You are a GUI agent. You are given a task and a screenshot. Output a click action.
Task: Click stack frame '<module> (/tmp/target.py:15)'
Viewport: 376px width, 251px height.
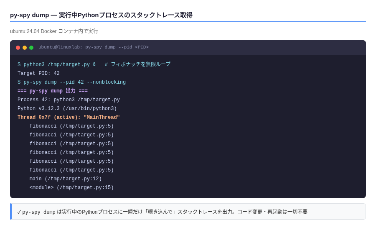(x=71, y=187)
